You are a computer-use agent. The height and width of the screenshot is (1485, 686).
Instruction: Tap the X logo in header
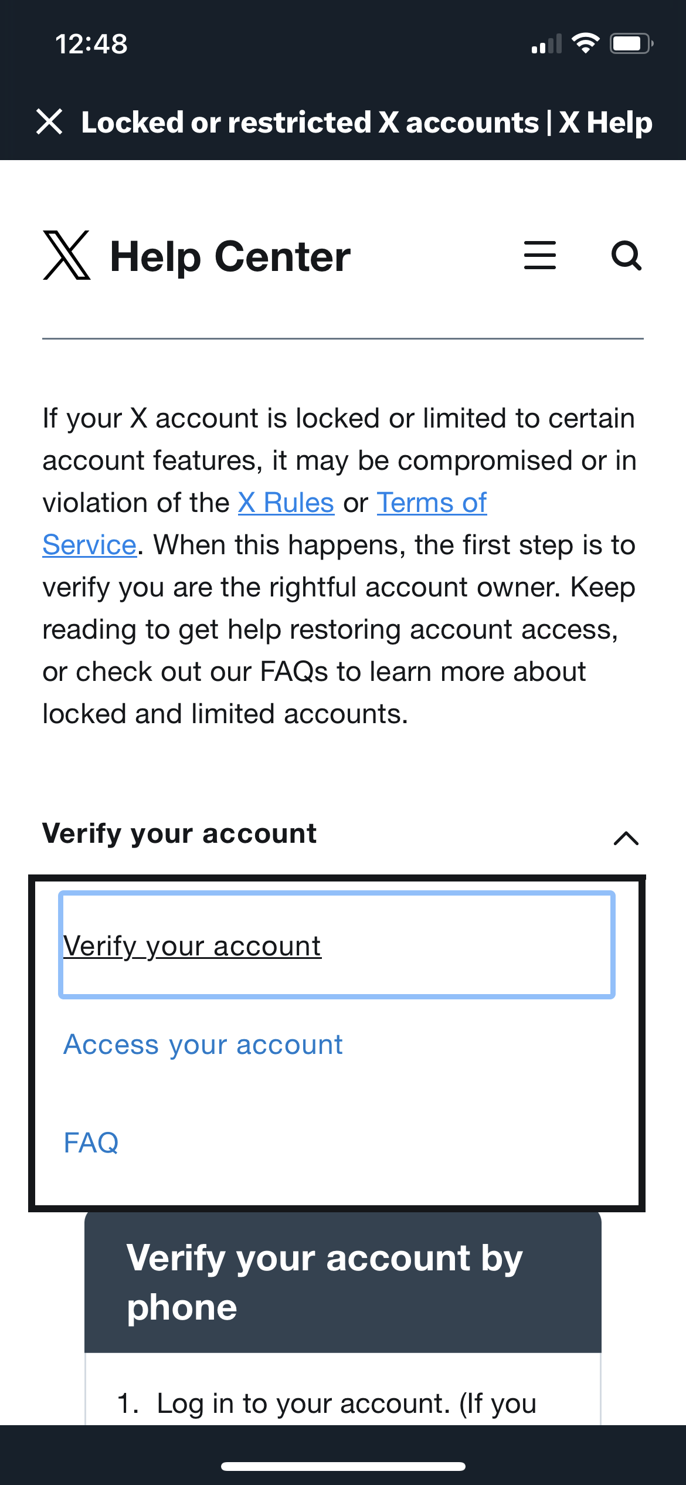pos(67,256)
